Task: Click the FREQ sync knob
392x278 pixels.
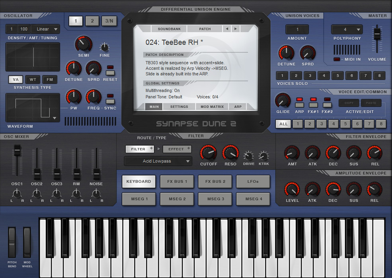Action: (x=94, y=97)
